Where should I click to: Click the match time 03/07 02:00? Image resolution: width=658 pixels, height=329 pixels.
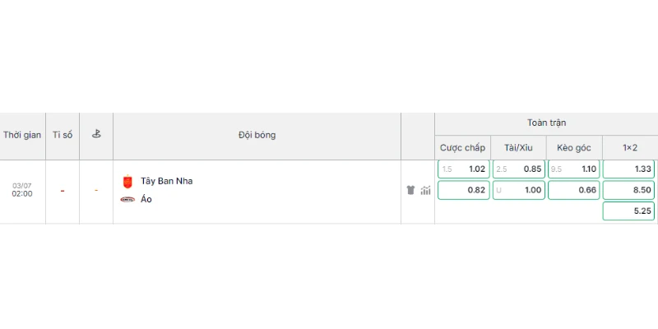coord(22,190)
